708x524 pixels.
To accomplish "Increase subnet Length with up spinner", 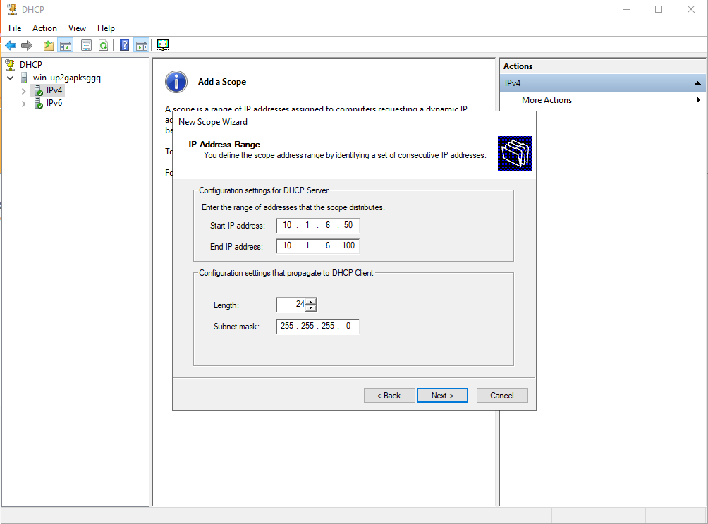I will [312, 301].
